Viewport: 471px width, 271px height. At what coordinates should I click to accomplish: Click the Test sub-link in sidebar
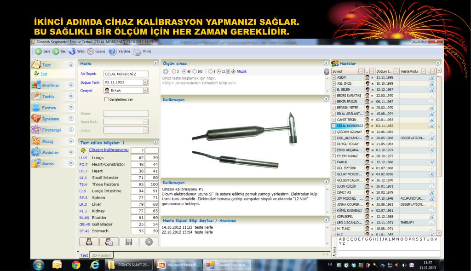pyautogui.click(x=44, y=74)
